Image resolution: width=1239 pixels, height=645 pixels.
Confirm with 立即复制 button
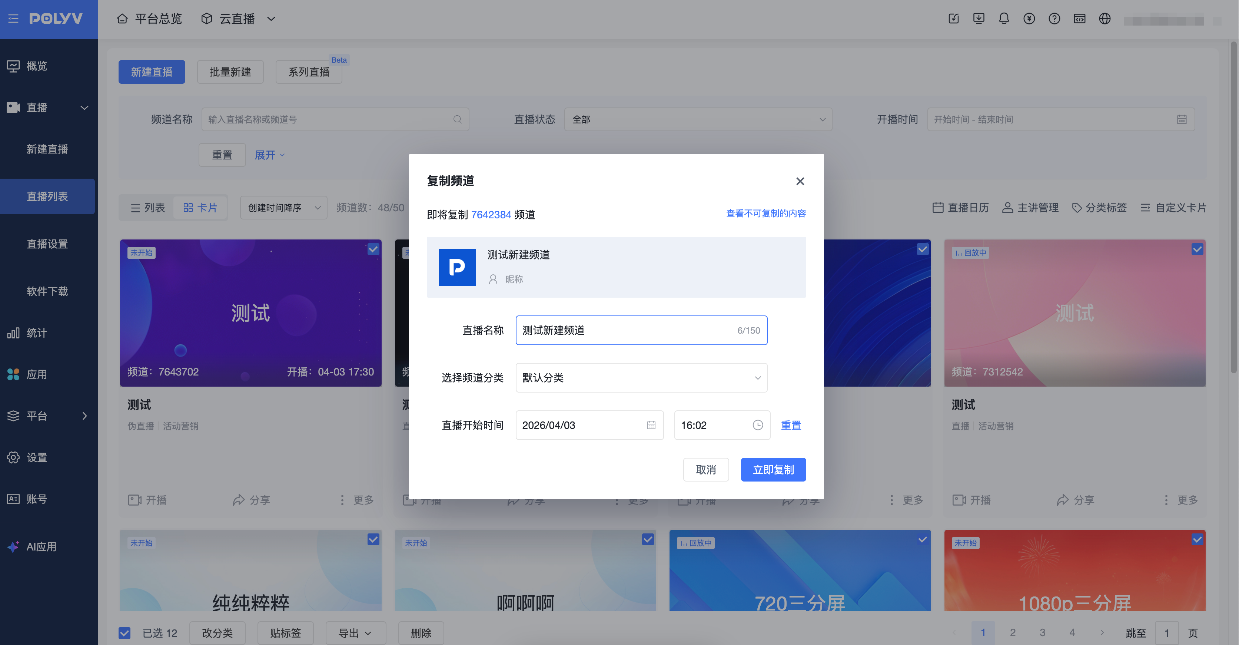773,469
